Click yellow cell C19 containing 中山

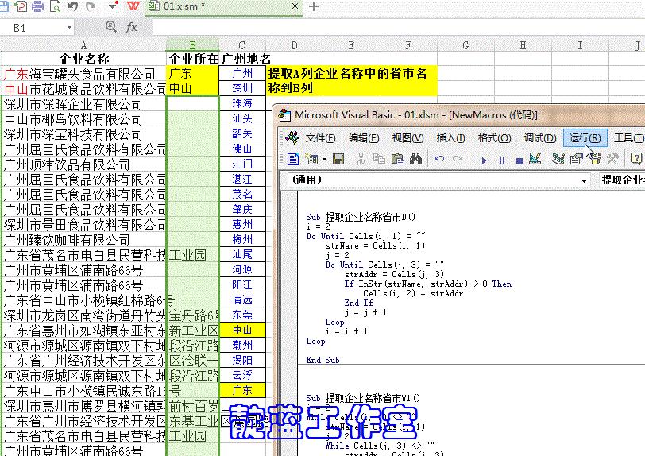tap(241, 330)
